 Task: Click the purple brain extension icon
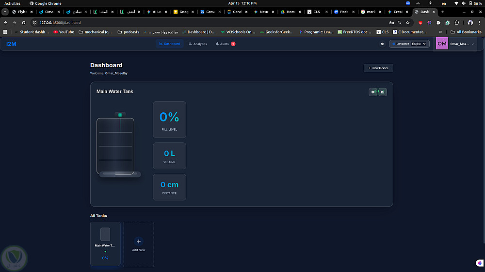[429, 23]
